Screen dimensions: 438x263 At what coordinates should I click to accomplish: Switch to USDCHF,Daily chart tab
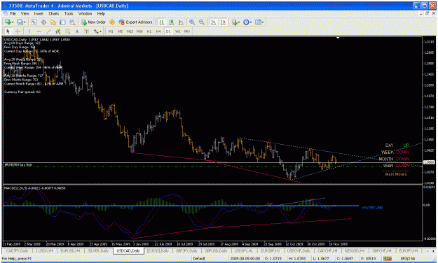coord(299,251)
